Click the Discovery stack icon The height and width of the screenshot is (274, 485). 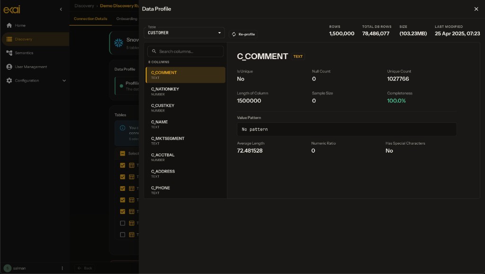pos(9,39)
